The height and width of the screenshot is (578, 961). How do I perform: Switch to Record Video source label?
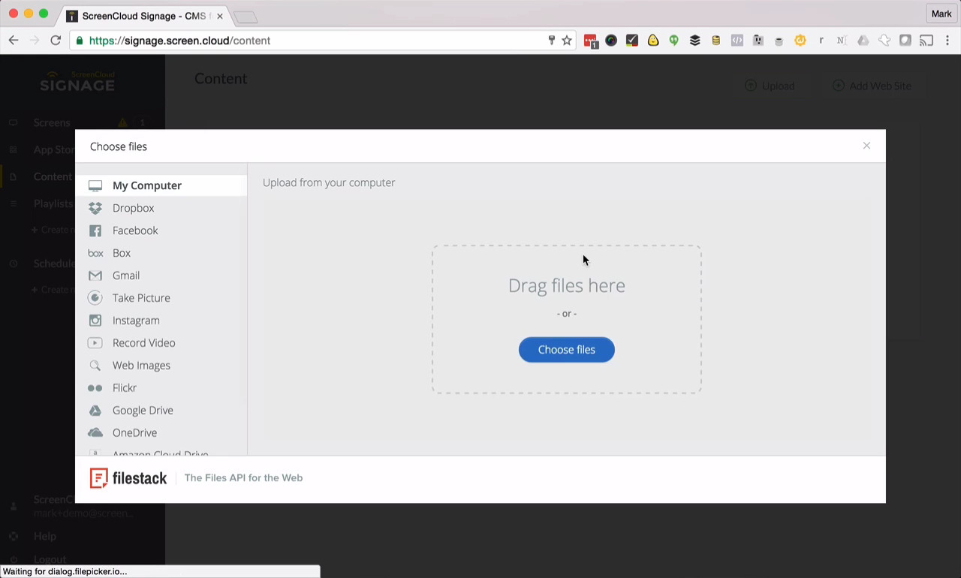coord(143,343)
